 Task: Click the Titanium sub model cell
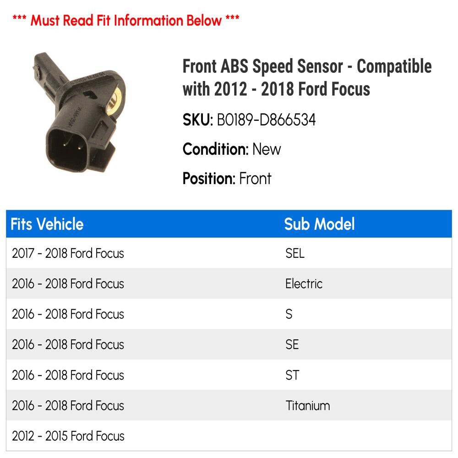pos(307,405)
